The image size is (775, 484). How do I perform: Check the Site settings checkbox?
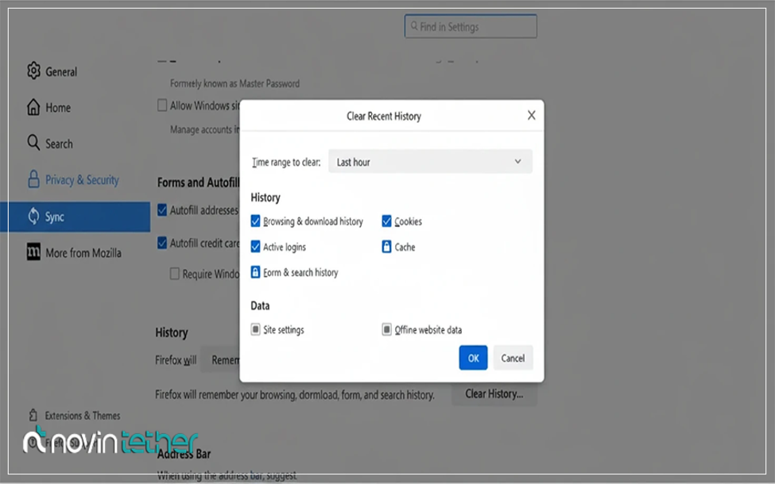(x=255, y=329)
